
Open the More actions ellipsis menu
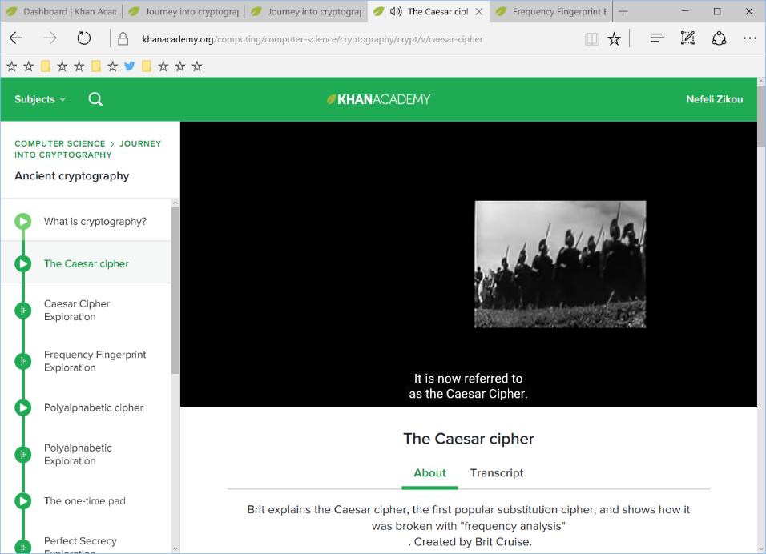749,38
